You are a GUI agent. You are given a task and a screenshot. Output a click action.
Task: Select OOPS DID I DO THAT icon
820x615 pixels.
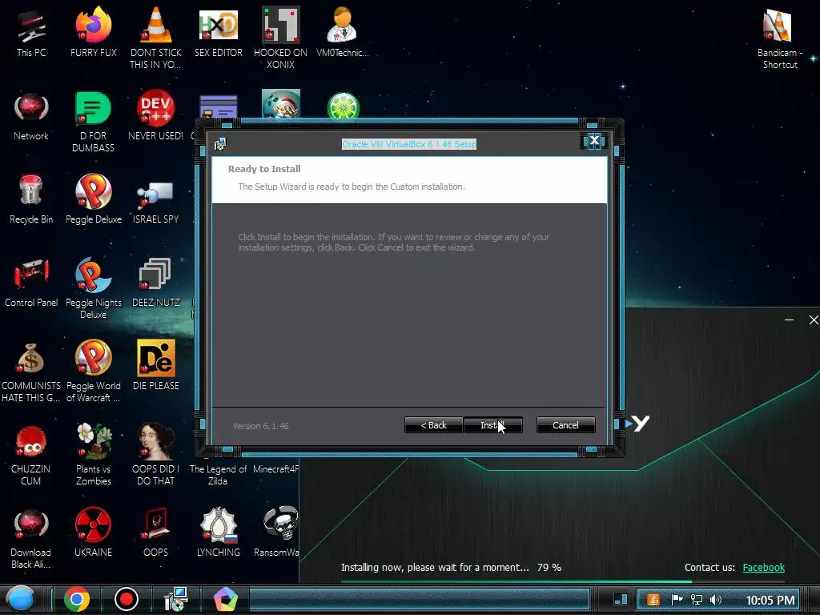[x=156, y=454]
